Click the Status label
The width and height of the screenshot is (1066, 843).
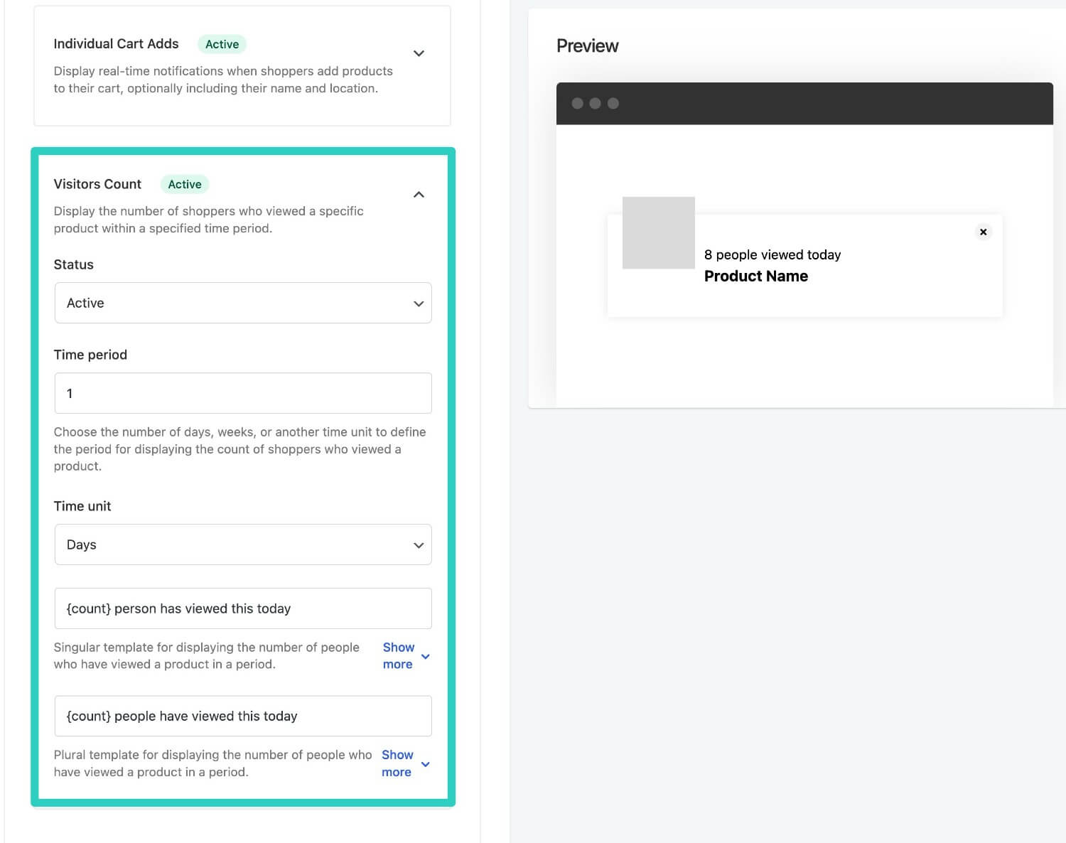[73, 264]
